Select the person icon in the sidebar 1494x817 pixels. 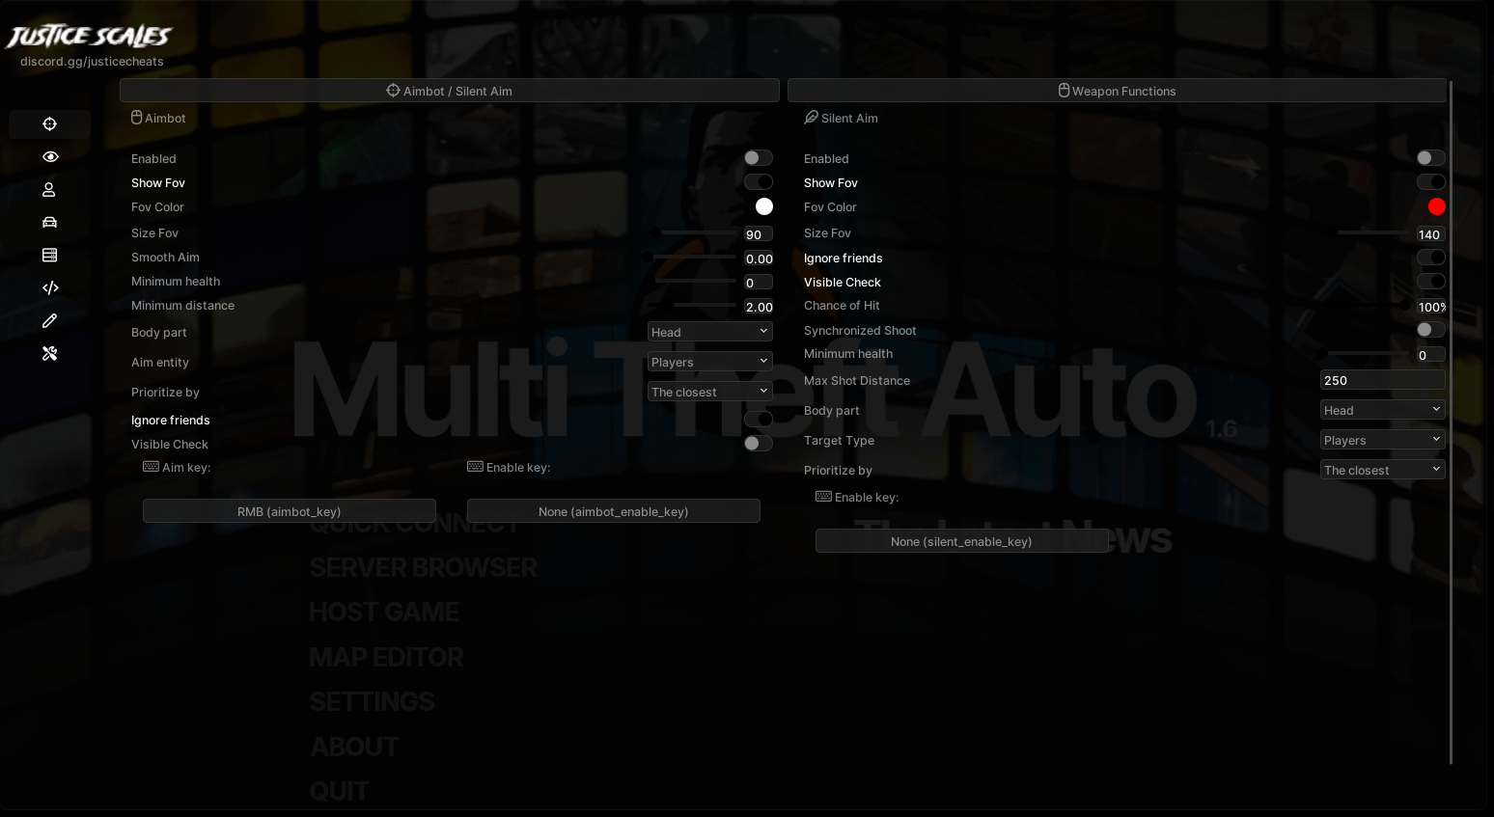tap(50, 190)
